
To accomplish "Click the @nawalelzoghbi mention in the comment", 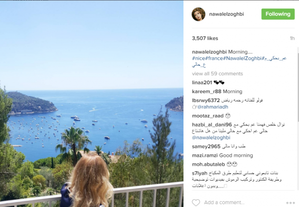I will 211,137.
